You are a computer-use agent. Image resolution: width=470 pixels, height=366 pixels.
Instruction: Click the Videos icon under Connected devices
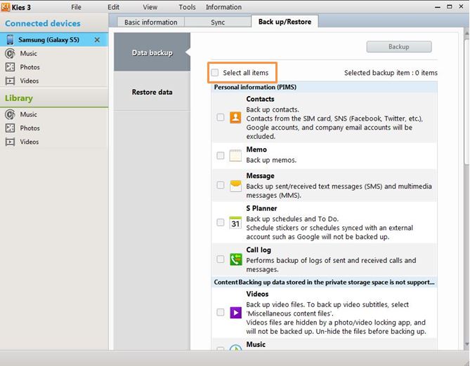[10, 81]
